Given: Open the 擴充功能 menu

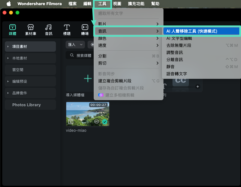Looking at the screenshot, I should point(136,4).
